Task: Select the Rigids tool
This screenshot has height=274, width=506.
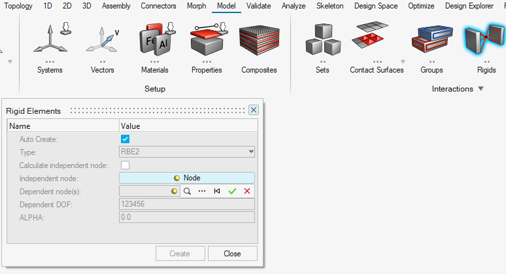Action: tap(486, 47)
